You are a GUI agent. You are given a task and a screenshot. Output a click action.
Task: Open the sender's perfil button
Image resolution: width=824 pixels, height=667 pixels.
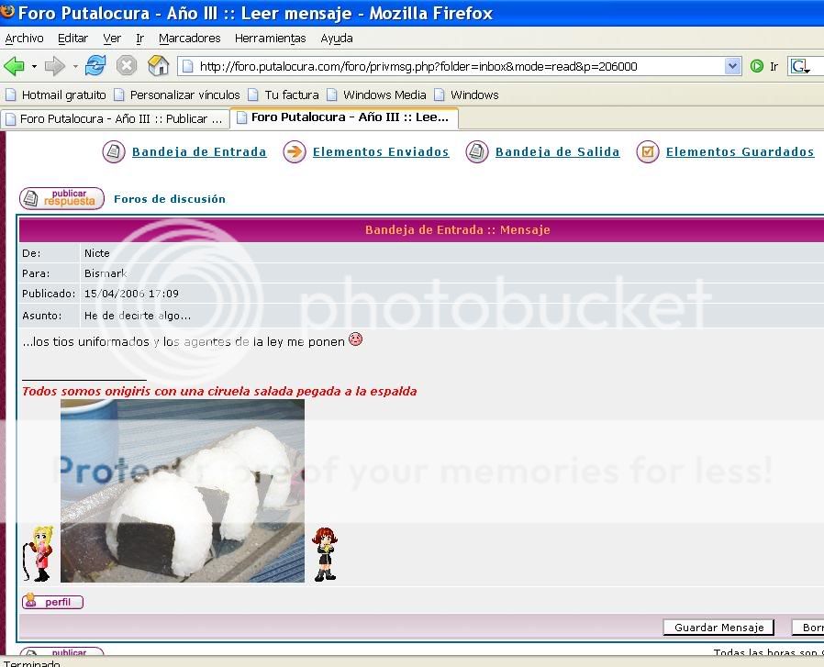(52, 602)
